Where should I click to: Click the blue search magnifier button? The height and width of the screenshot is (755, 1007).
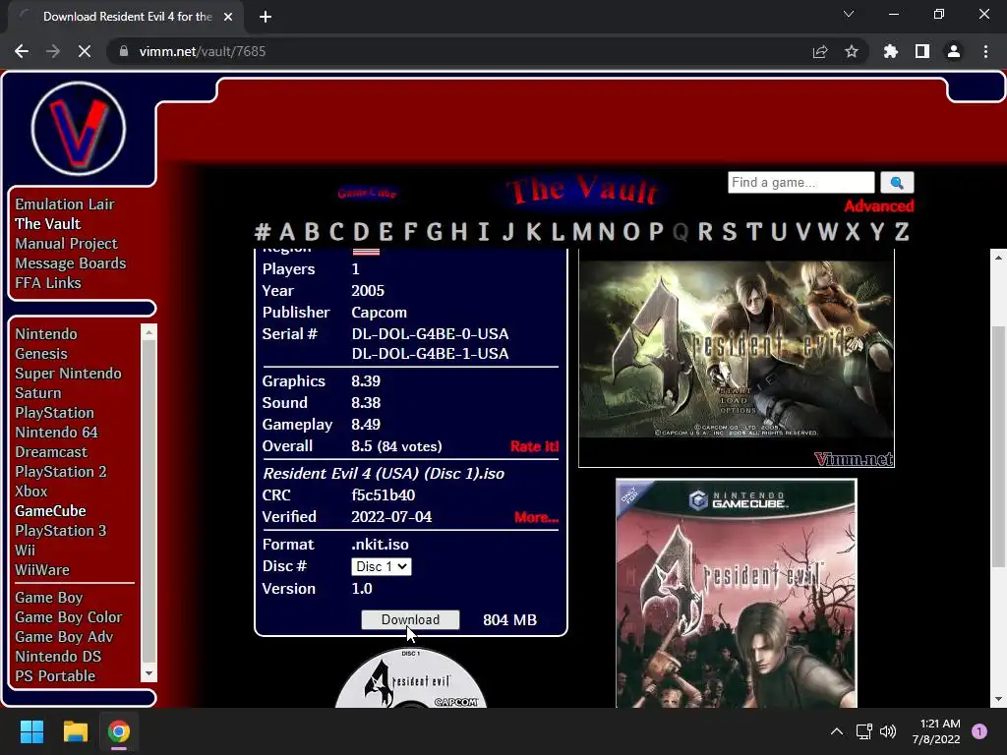tap(897, 182)
